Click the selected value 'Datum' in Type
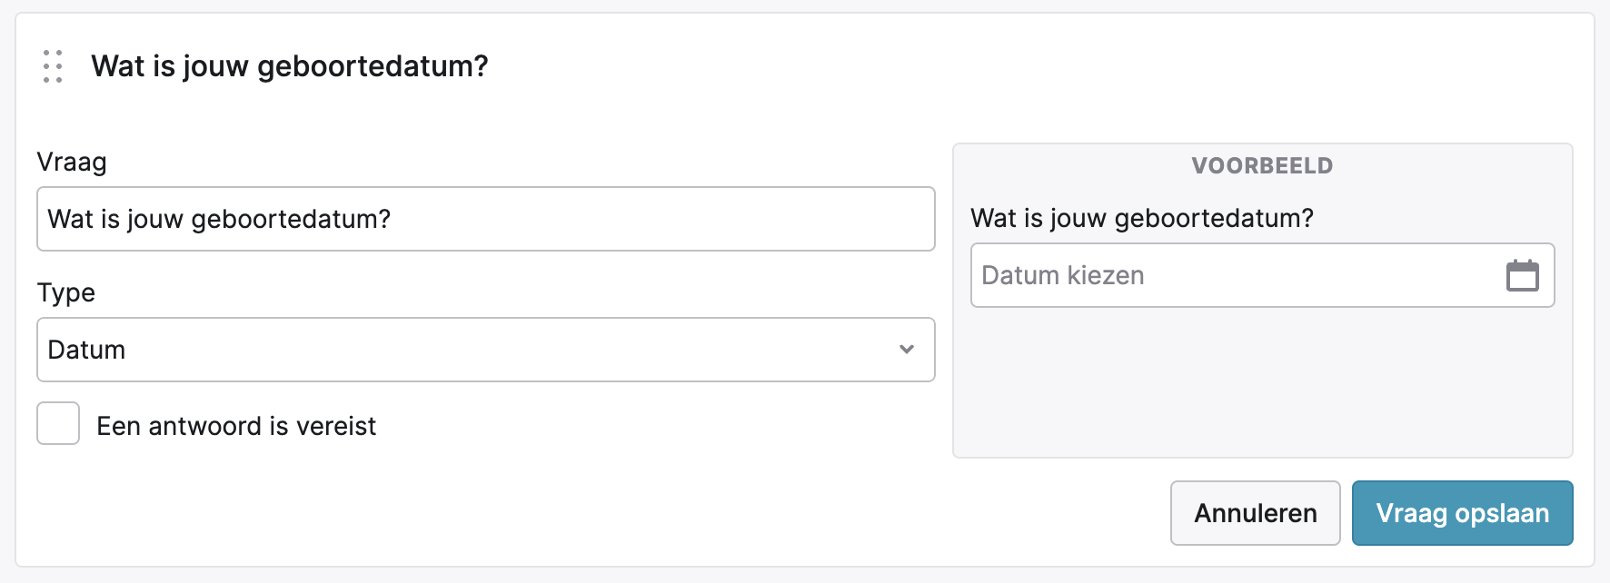This screenshot has height=583, width=1610. click(87, 350)
